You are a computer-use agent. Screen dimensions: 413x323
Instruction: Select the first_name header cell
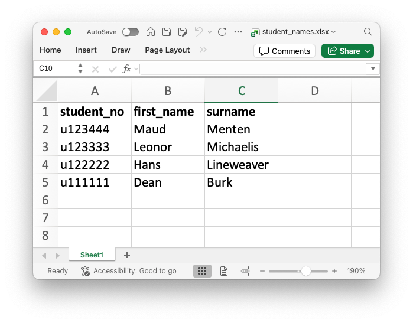click(x=168, y=112)
